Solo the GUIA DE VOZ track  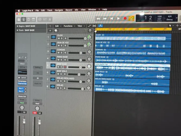point(62,46)
